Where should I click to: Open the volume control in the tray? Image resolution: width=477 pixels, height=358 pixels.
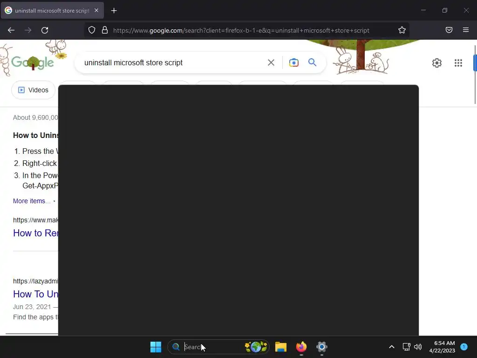tap(418, 347)
